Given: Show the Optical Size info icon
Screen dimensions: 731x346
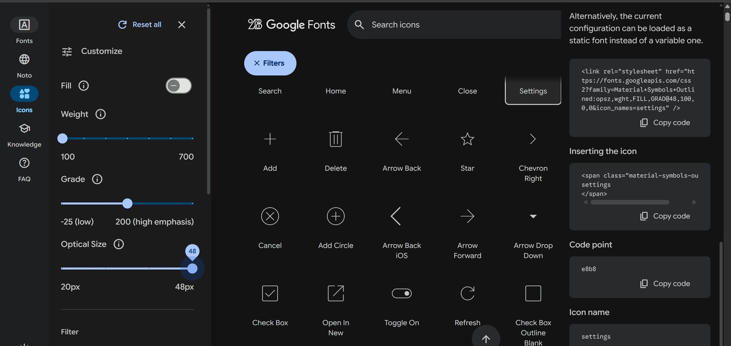Looking at the screenshot, I should 119,244.
